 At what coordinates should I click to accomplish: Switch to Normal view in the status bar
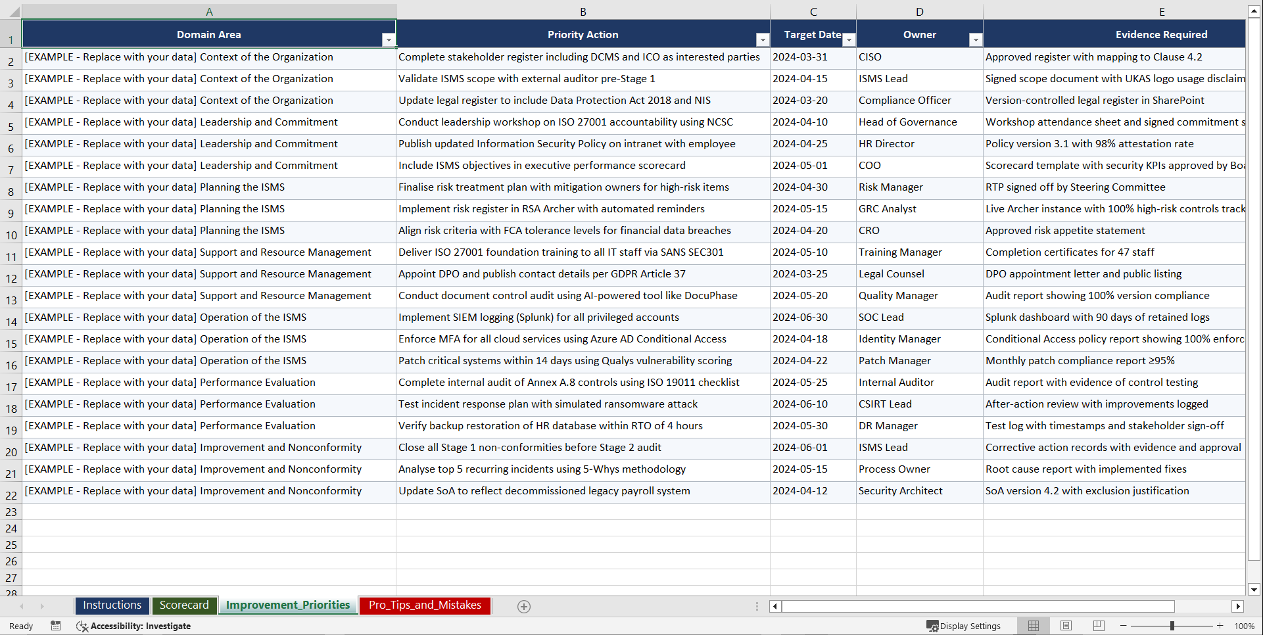click(x=1033, y=626)
